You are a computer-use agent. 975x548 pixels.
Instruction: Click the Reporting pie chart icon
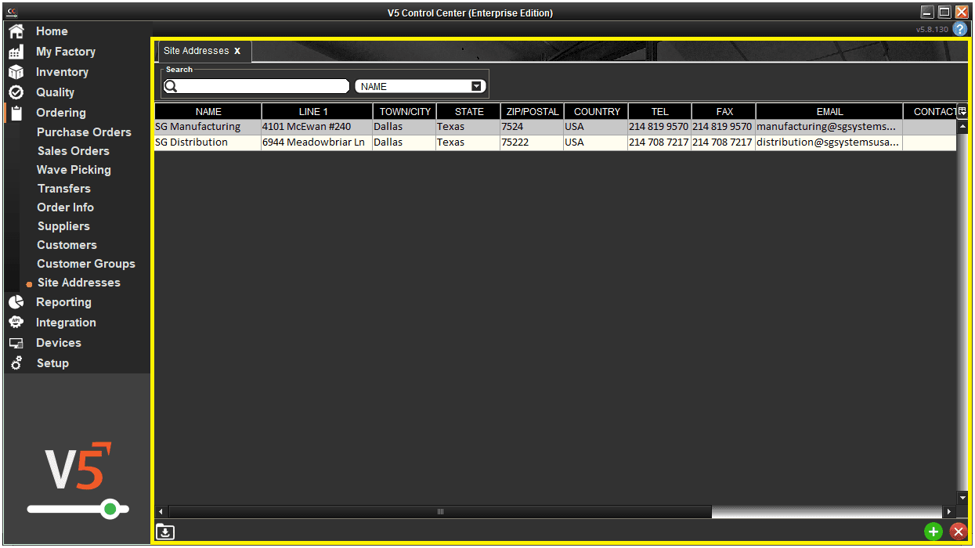16,302
